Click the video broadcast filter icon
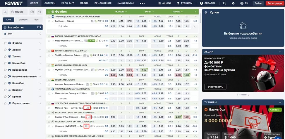The width and height of the screenshot is (285, 139). pos(32,12)
